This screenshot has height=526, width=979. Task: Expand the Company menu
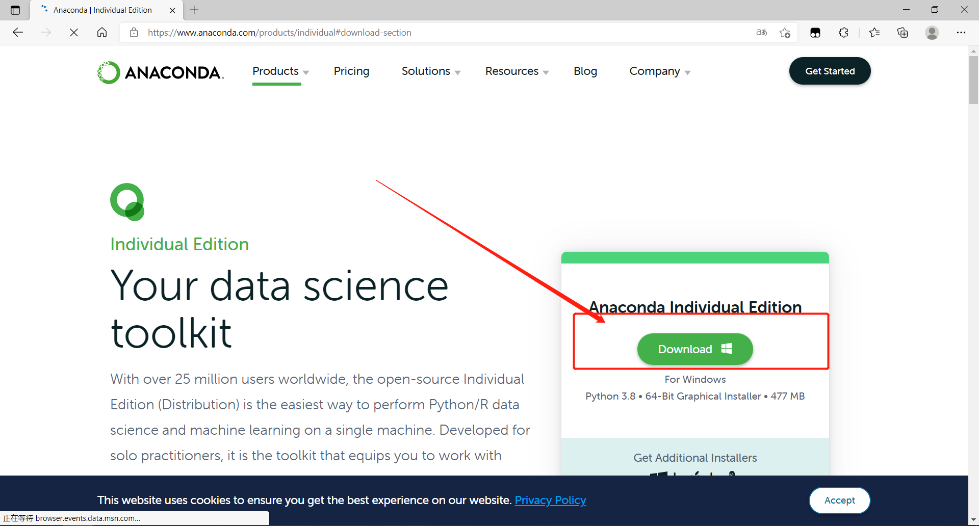click(659, 71)
